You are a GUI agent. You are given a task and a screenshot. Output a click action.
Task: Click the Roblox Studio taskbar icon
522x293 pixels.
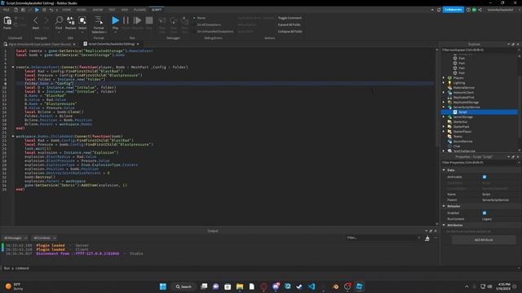click(359, 286)
